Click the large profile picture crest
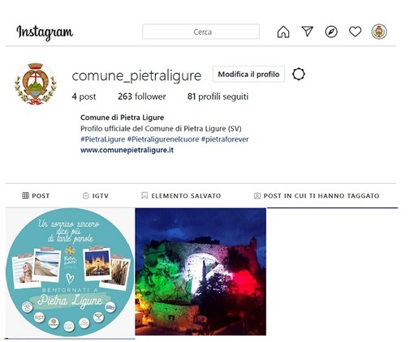Image resolution: width=414 pixels, height=342 pixels. (36, 84)
